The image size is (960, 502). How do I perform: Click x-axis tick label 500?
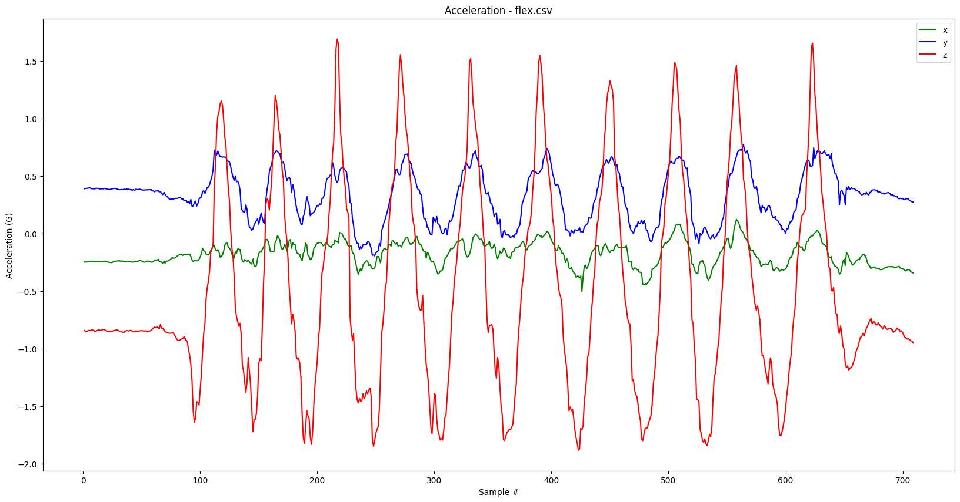(668, 479)
